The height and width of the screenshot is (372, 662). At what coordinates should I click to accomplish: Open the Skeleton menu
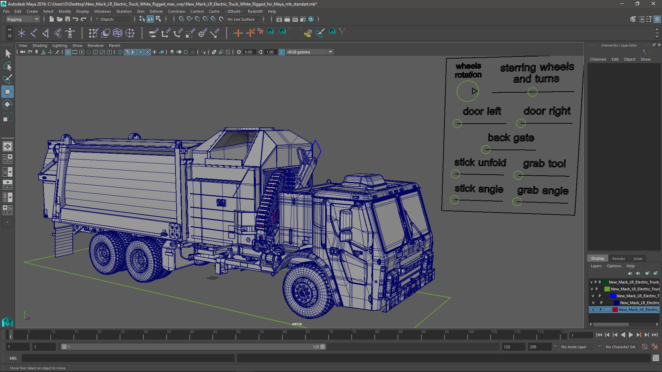pyautogui.click(x=124, y=11)
